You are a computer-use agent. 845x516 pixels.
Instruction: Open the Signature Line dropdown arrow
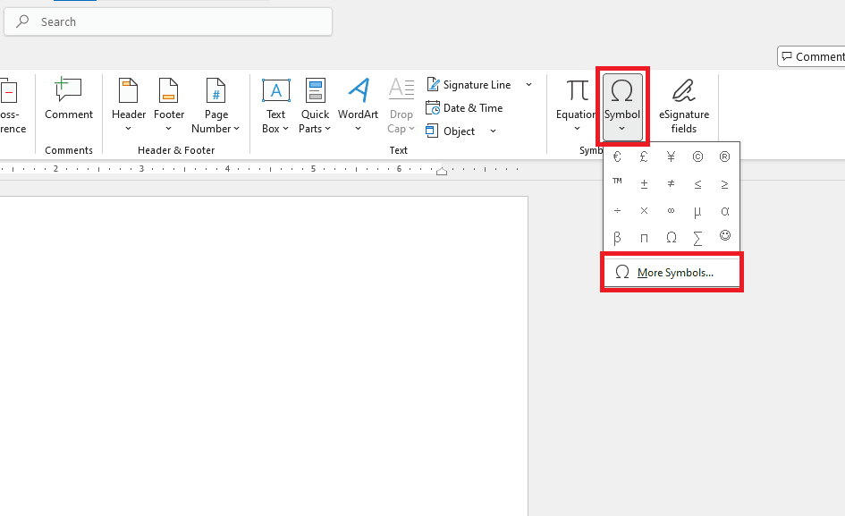click(528, 85)
